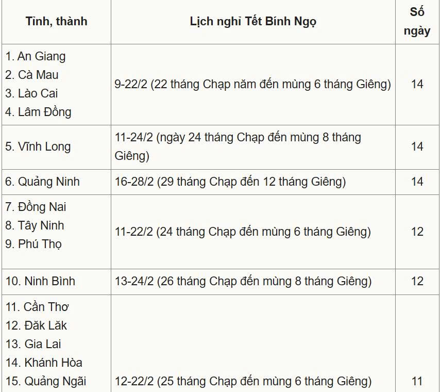Viewport: 440px width, 392px height.
Task: Click the "Số ngày" column header
Action: click(417, 21)
